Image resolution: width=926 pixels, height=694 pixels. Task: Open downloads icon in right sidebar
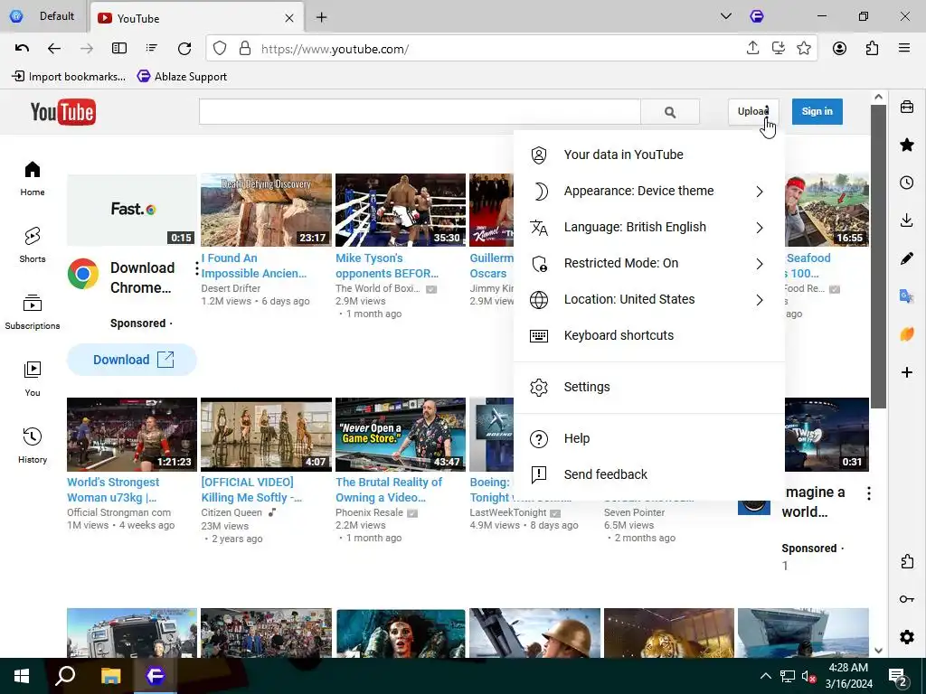click(x=907, y=220)
